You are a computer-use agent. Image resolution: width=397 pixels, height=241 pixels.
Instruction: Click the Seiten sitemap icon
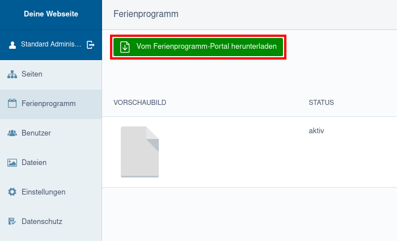coord(12,74)
